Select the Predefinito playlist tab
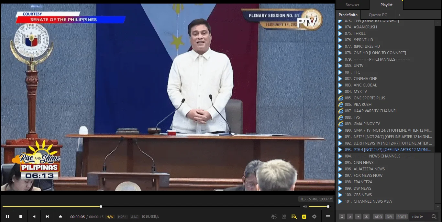This screenshot has width=442, height=222. 348,15
